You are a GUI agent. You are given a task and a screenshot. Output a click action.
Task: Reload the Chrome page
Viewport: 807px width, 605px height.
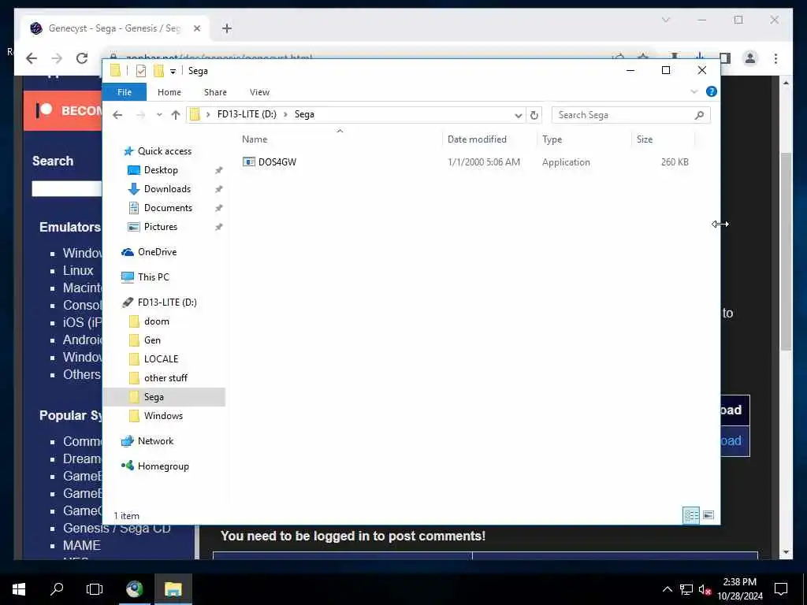tap(82, 58)
